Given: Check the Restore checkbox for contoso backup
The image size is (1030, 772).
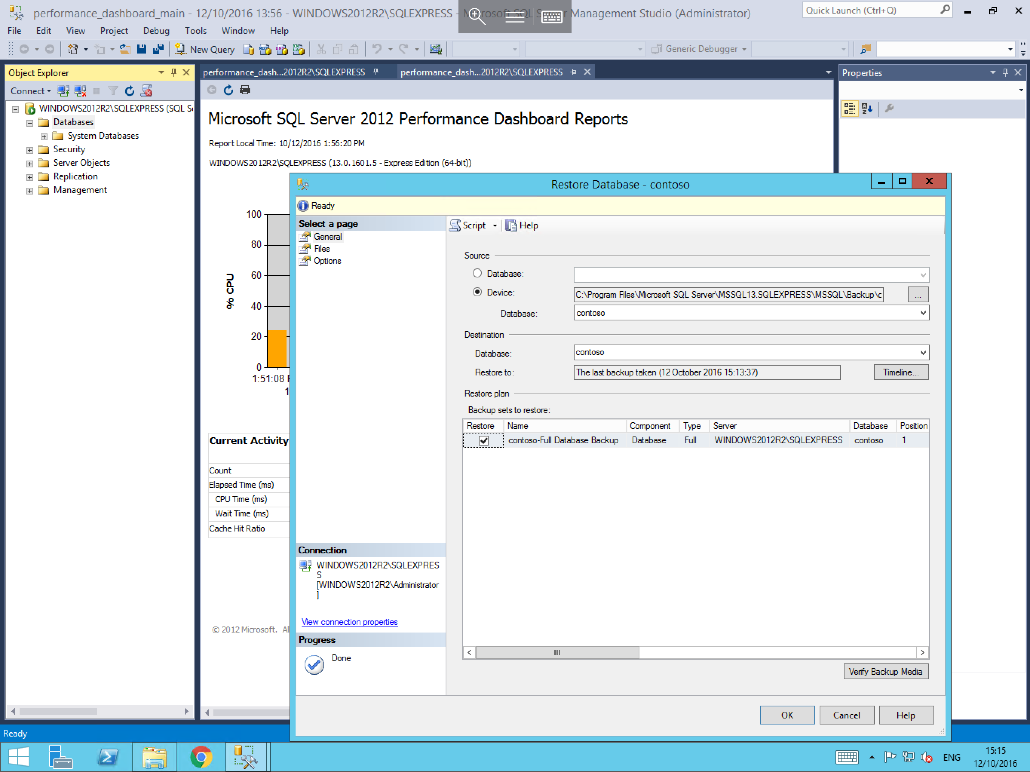Looking at the screenshot, I should (480, 440).
